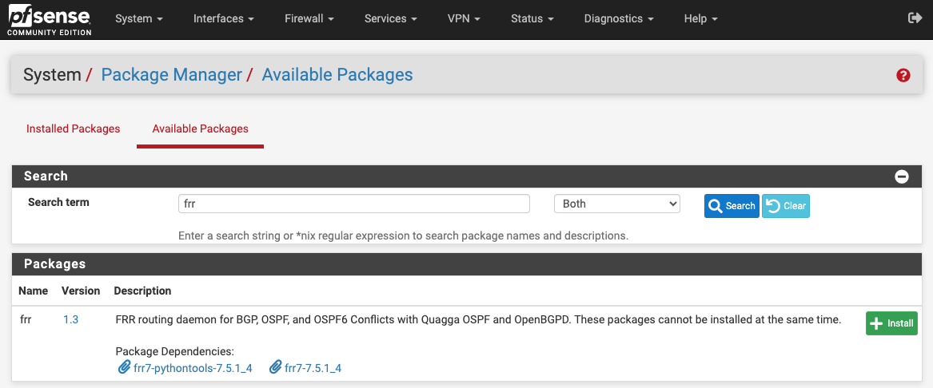Open the System menu
The height and width of the screenshot is (388, 933).
138,18
